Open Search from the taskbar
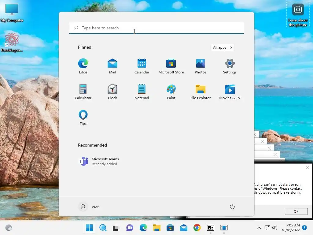The image size is (313, 235). click(x=103, y=228)
